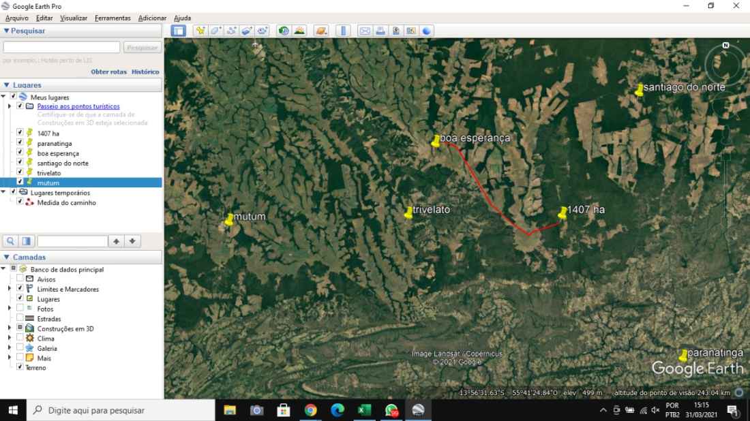Click the mutum pushpin on map

point(230,219)
